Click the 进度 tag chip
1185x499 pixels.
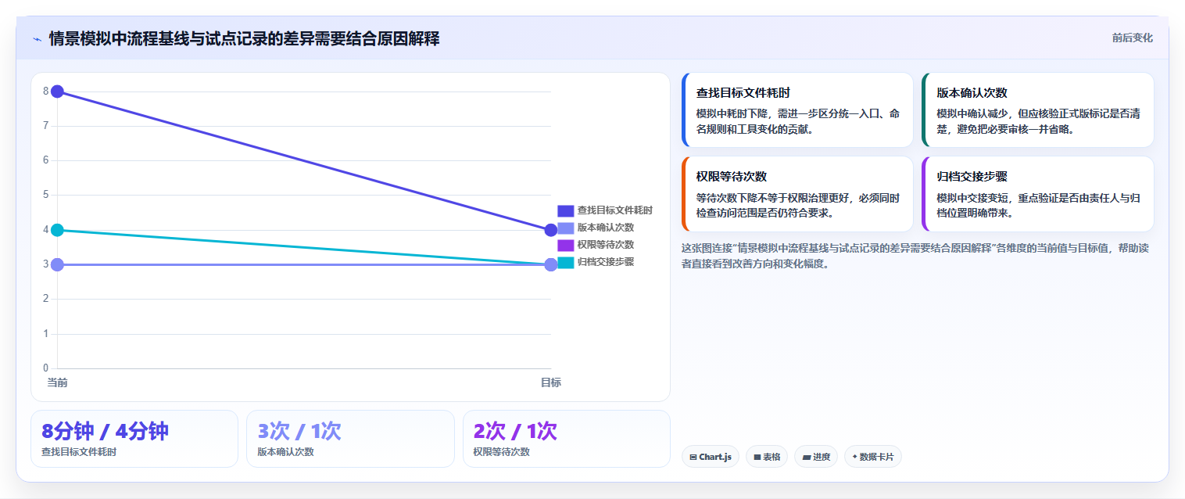(x=816, y=457)
